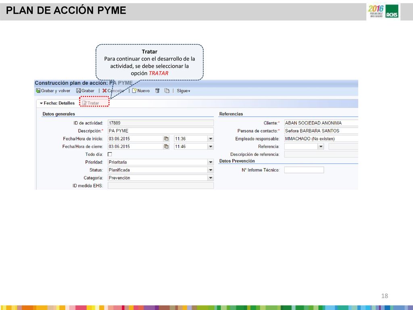
Task: Click the Cliente field ABAN SOCIEDAD ANONIMA
Action: click(321, 123)
